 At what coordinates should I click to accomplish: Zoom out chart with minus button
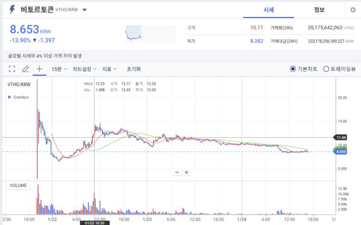tap(177, 172)
